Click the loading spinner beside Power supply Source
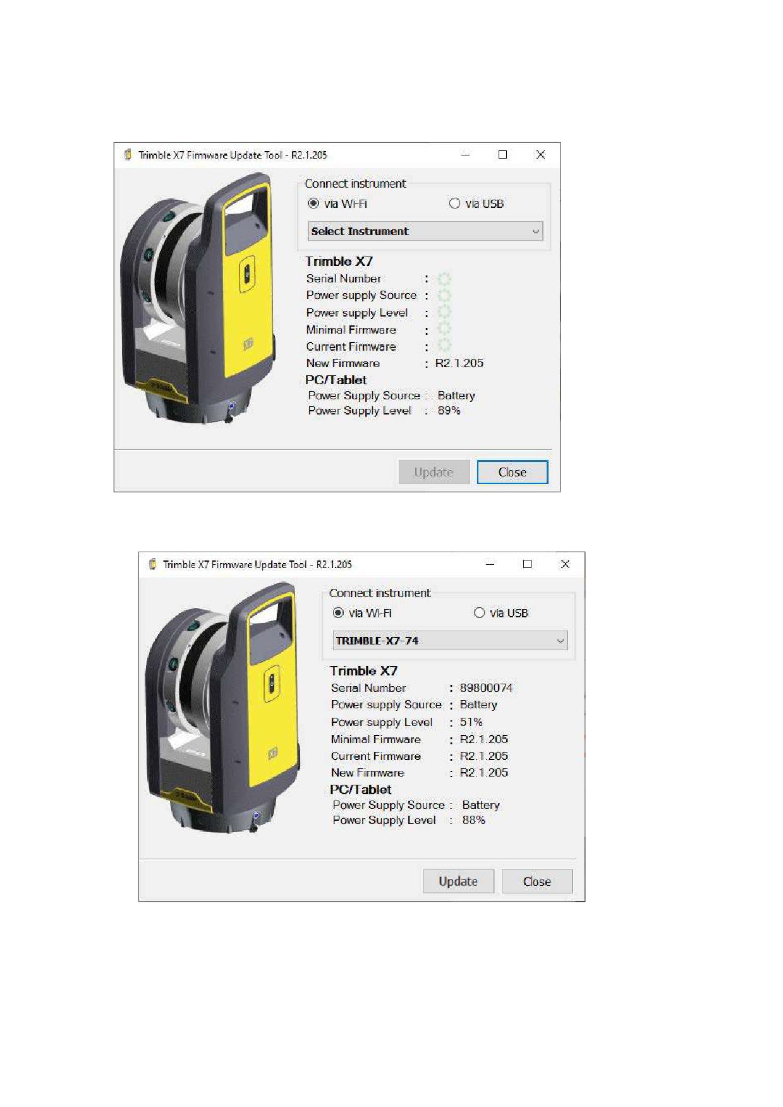The width and height of the screenshot is (783, 1107). point(444,295)
